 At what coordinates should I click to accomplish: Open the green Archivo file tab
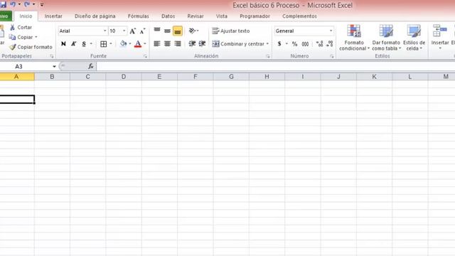pyautogui.click(x=5, y=16)
